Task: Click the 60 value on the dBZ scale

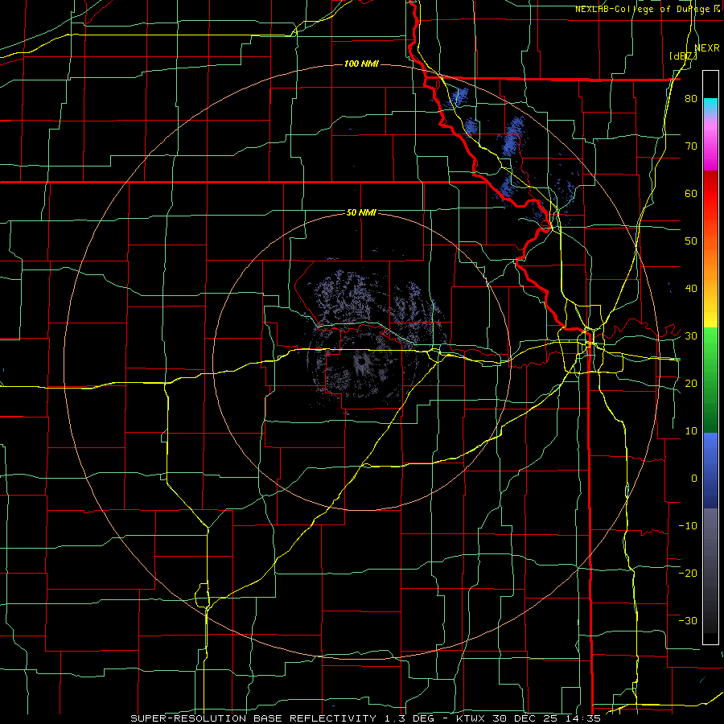Action: coord(691,194)
